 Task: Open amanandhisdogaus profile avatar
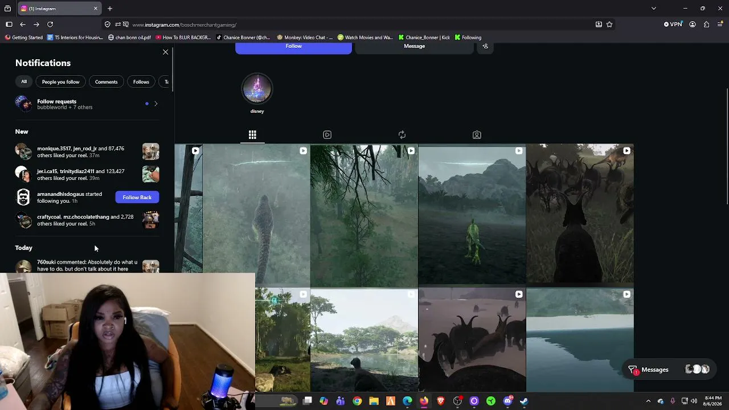(x=23, y=197)
